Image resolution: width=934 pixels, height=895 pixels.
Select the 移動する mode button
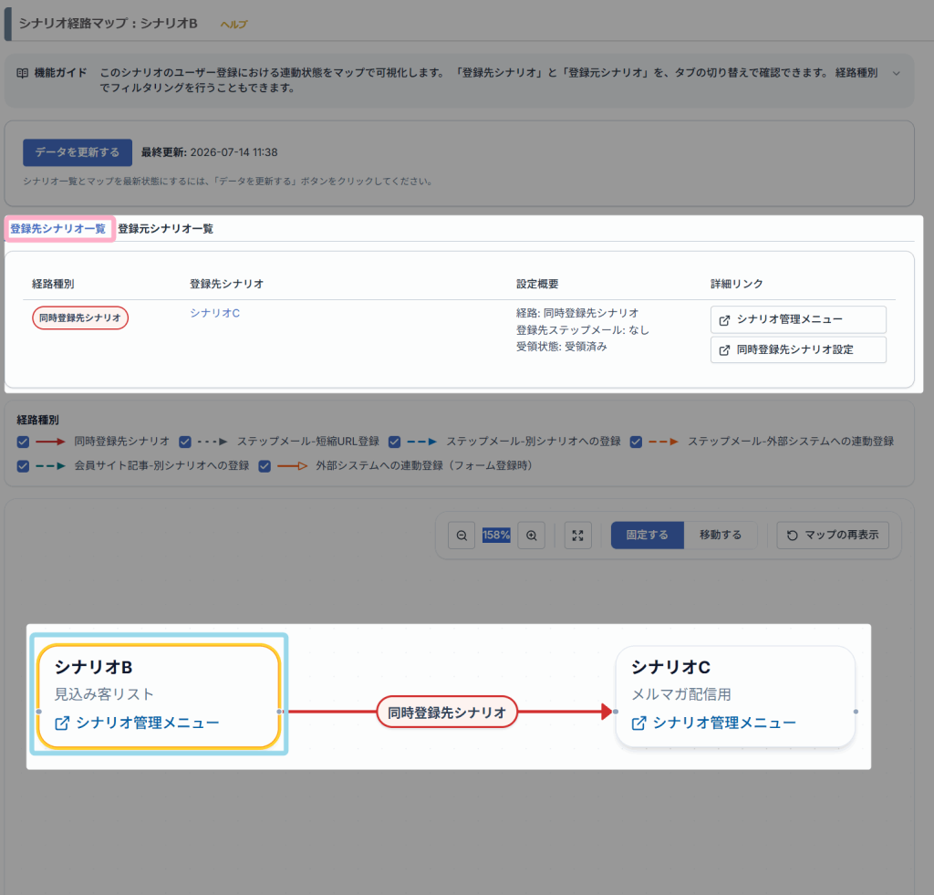[721, 536]
